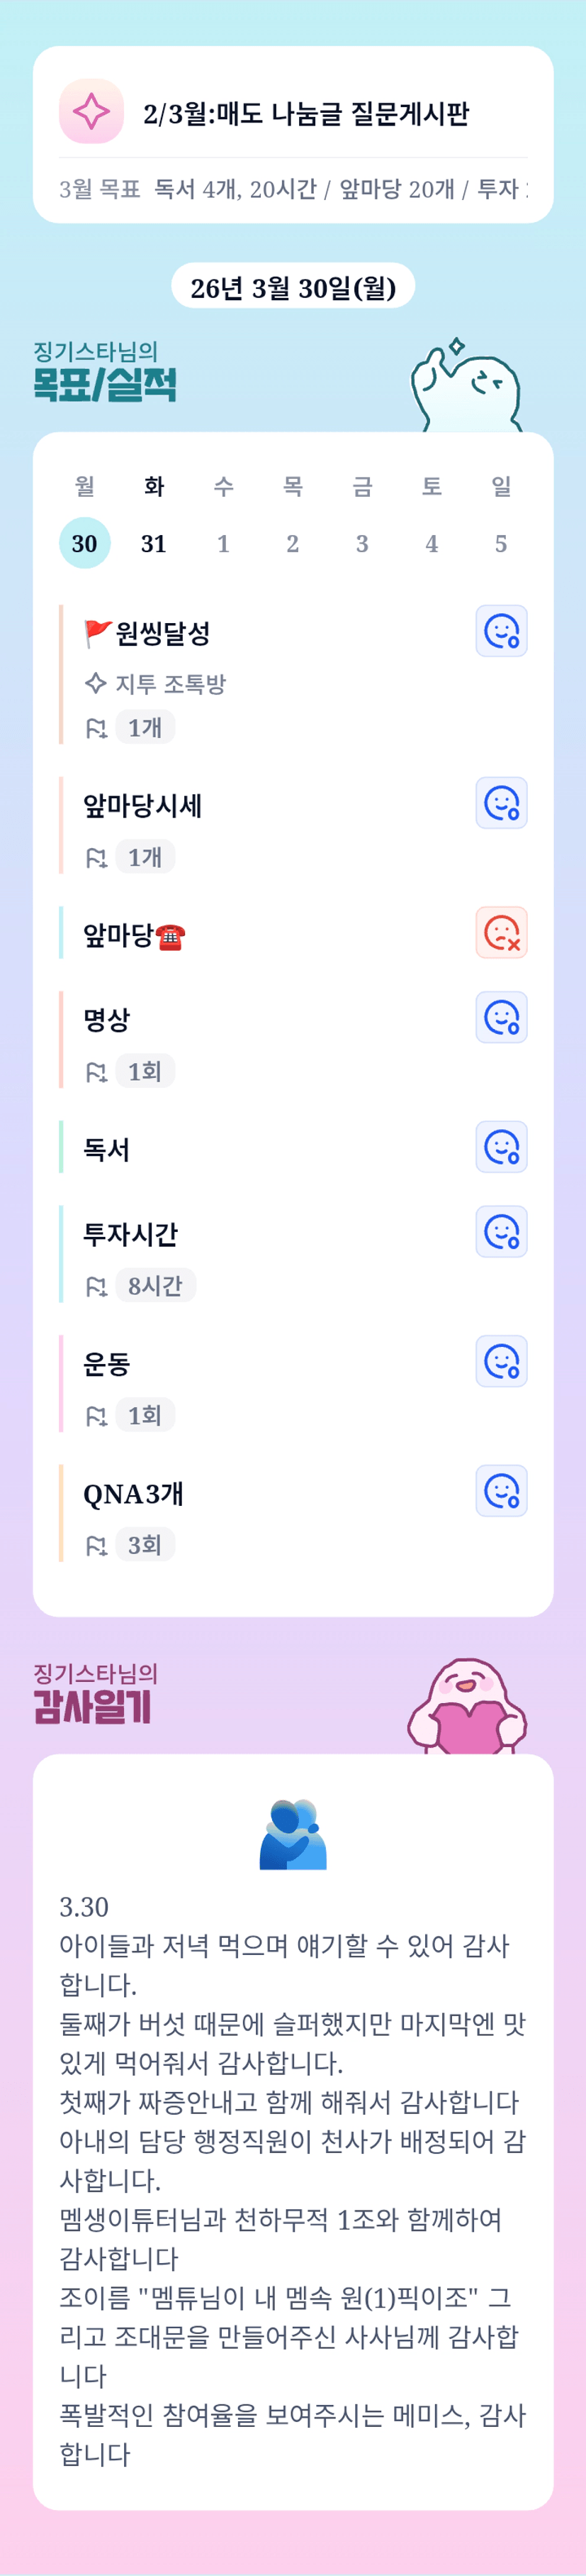Select Monday the 30th in week calendar

[85, 543]
